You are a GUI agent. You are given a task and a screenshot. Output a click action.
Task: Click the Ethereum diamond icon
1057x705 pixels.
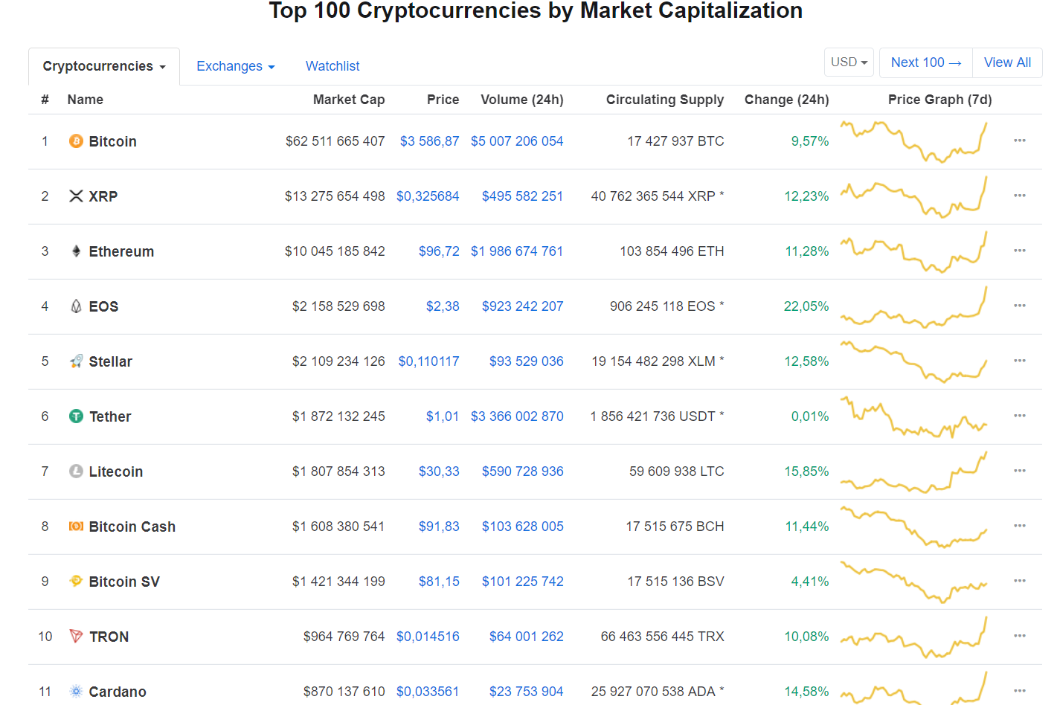[76, 251]
